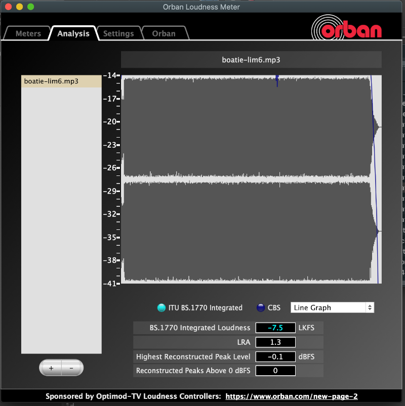
Task: Select ITU BS.1770 Integrated radio button
Action: [x=161, y=307]
